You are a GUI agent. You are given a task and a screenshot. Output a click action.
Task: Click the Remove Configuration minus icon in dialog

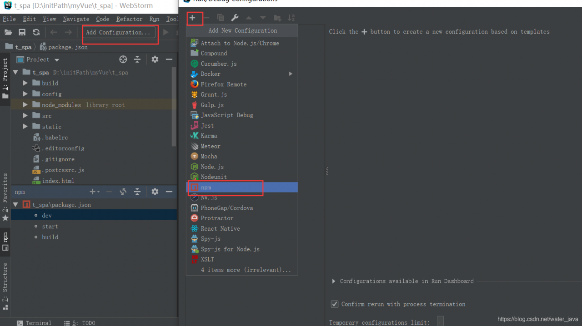(x=206, y=18)
